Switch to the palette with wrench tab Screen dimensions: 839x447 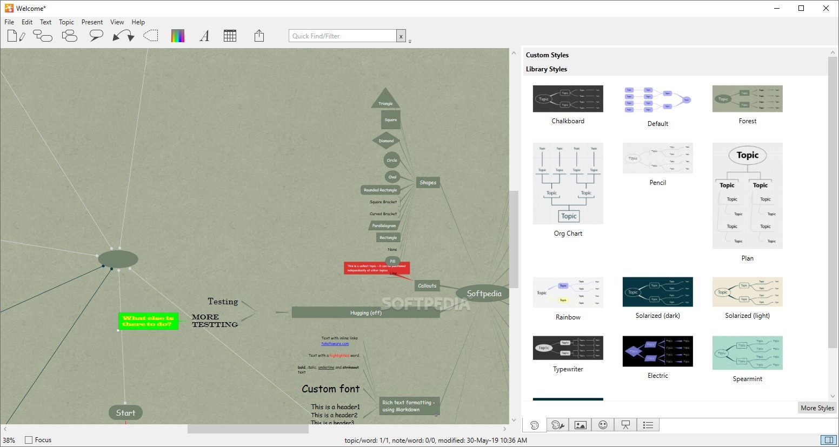[557, 425]
